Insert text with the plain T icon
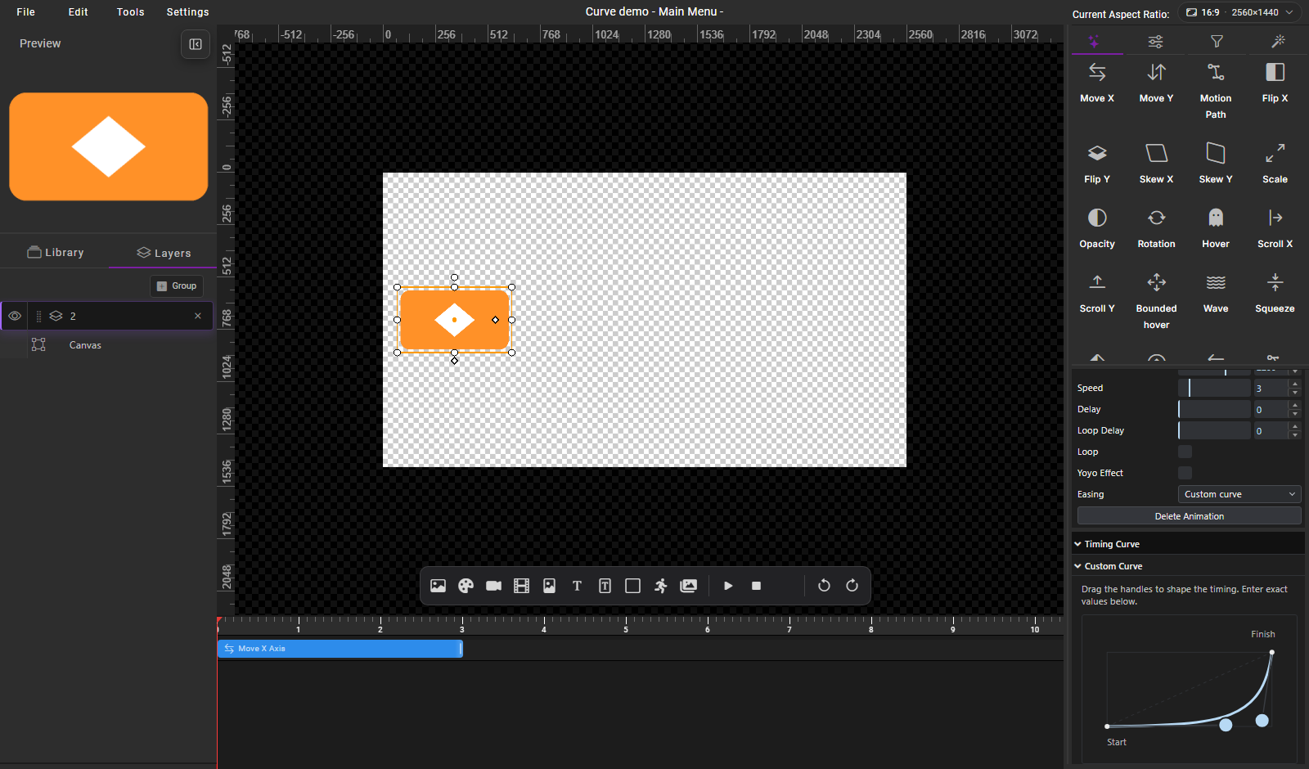Viewport: 1309px width, 769px height. pos(577,586)
